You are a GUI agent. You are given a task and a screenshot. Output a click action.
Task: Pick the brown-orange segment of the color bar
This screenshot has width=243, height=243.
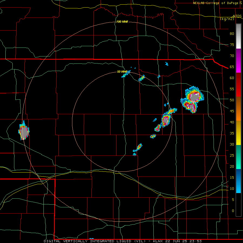[x=238, y=109]
